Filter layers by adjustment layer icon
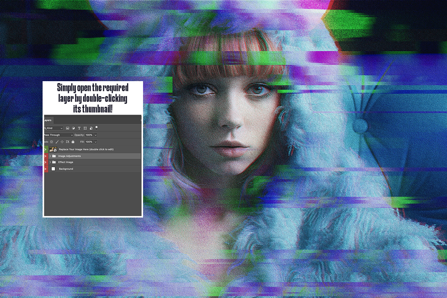The width and height of the screenshot is (447, 298). pyautogui.click(x=73, y=128)
